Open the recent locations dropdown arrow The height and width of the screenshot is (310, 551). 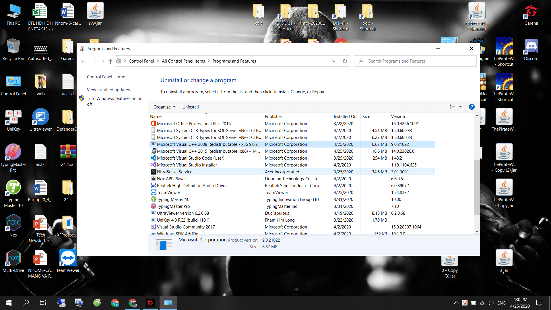tap(103, 61)
